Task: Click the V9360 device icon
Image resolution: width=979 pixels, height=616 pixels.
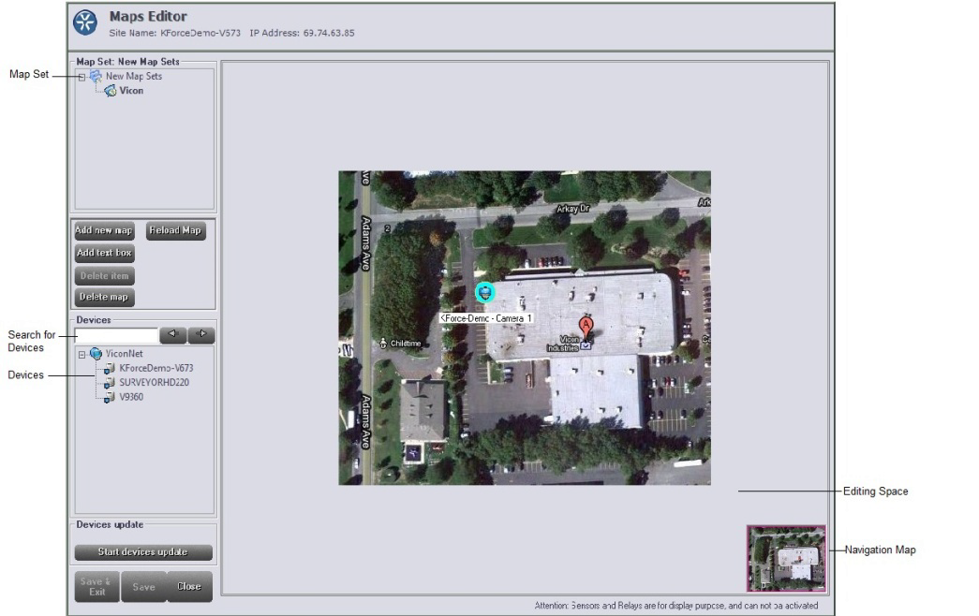Action: click(110, 397)
